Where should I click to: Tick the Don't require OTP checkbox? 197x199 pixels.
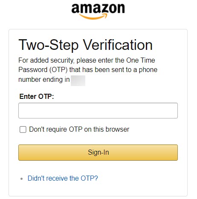coord(23,130)
